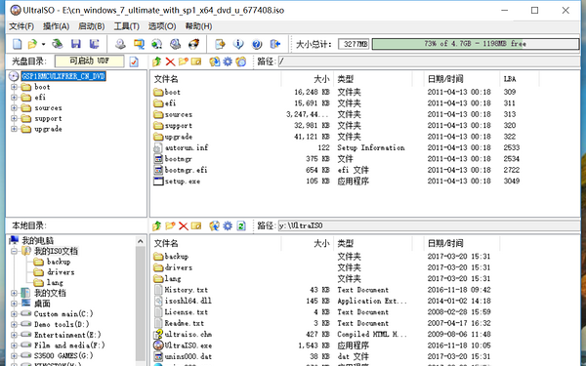Click the local path field y:\UltraISO
The image size is (586, 366).
(x=429, y=225)
